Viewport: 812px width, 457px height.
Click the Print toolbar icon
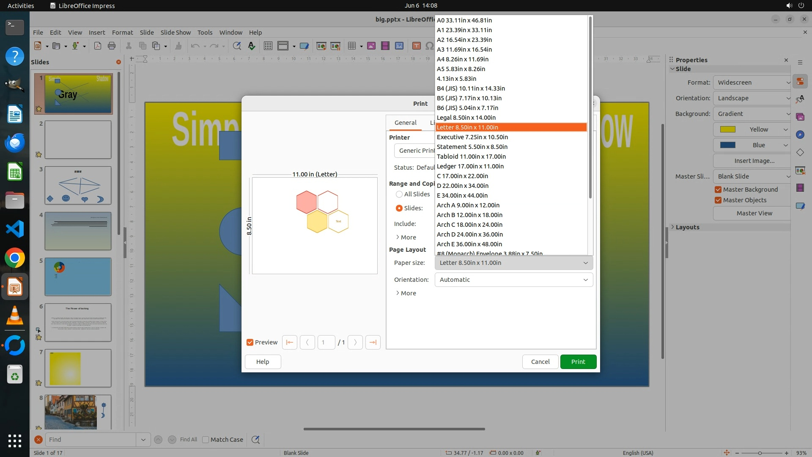112,46
